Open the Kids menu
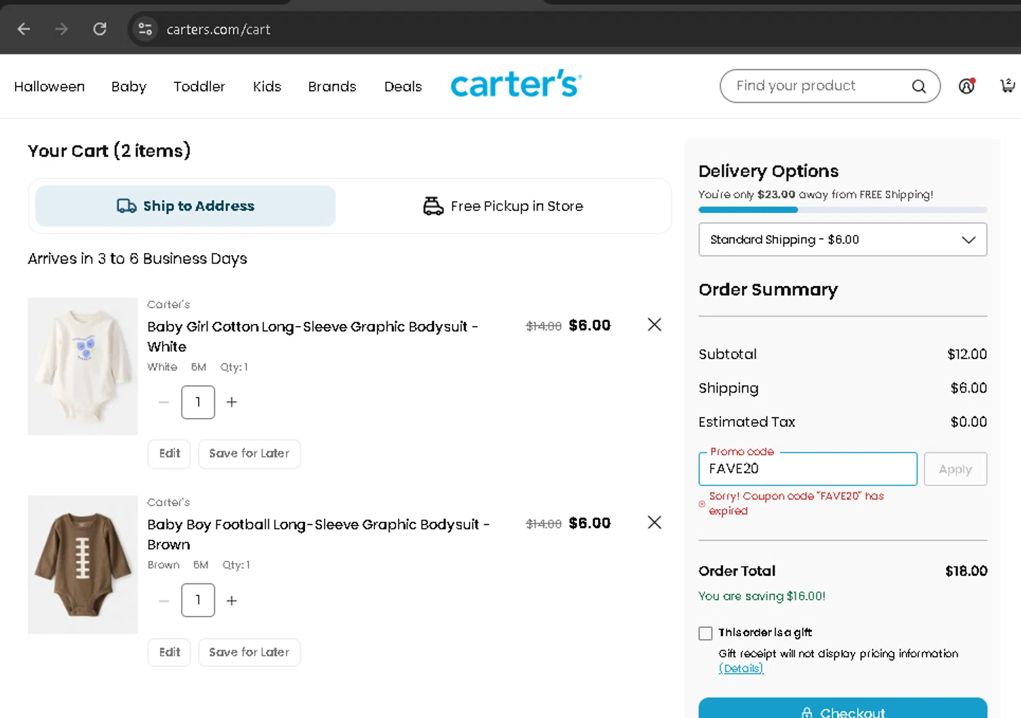 click(x=267, y=86)
